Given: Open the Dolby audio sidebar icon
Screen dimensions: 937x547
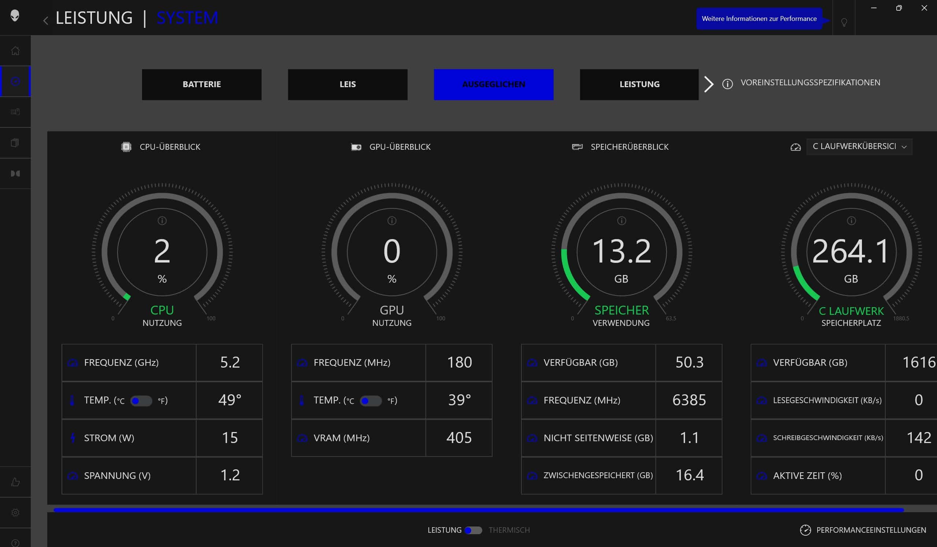Looking at the screenshot, I should (15, 174).
